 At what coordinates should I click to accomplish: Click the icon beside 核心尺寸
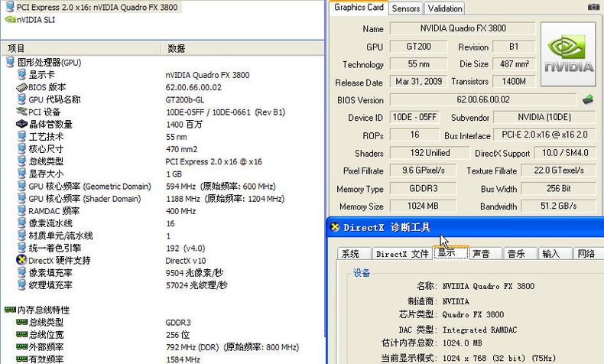[22, 148]
